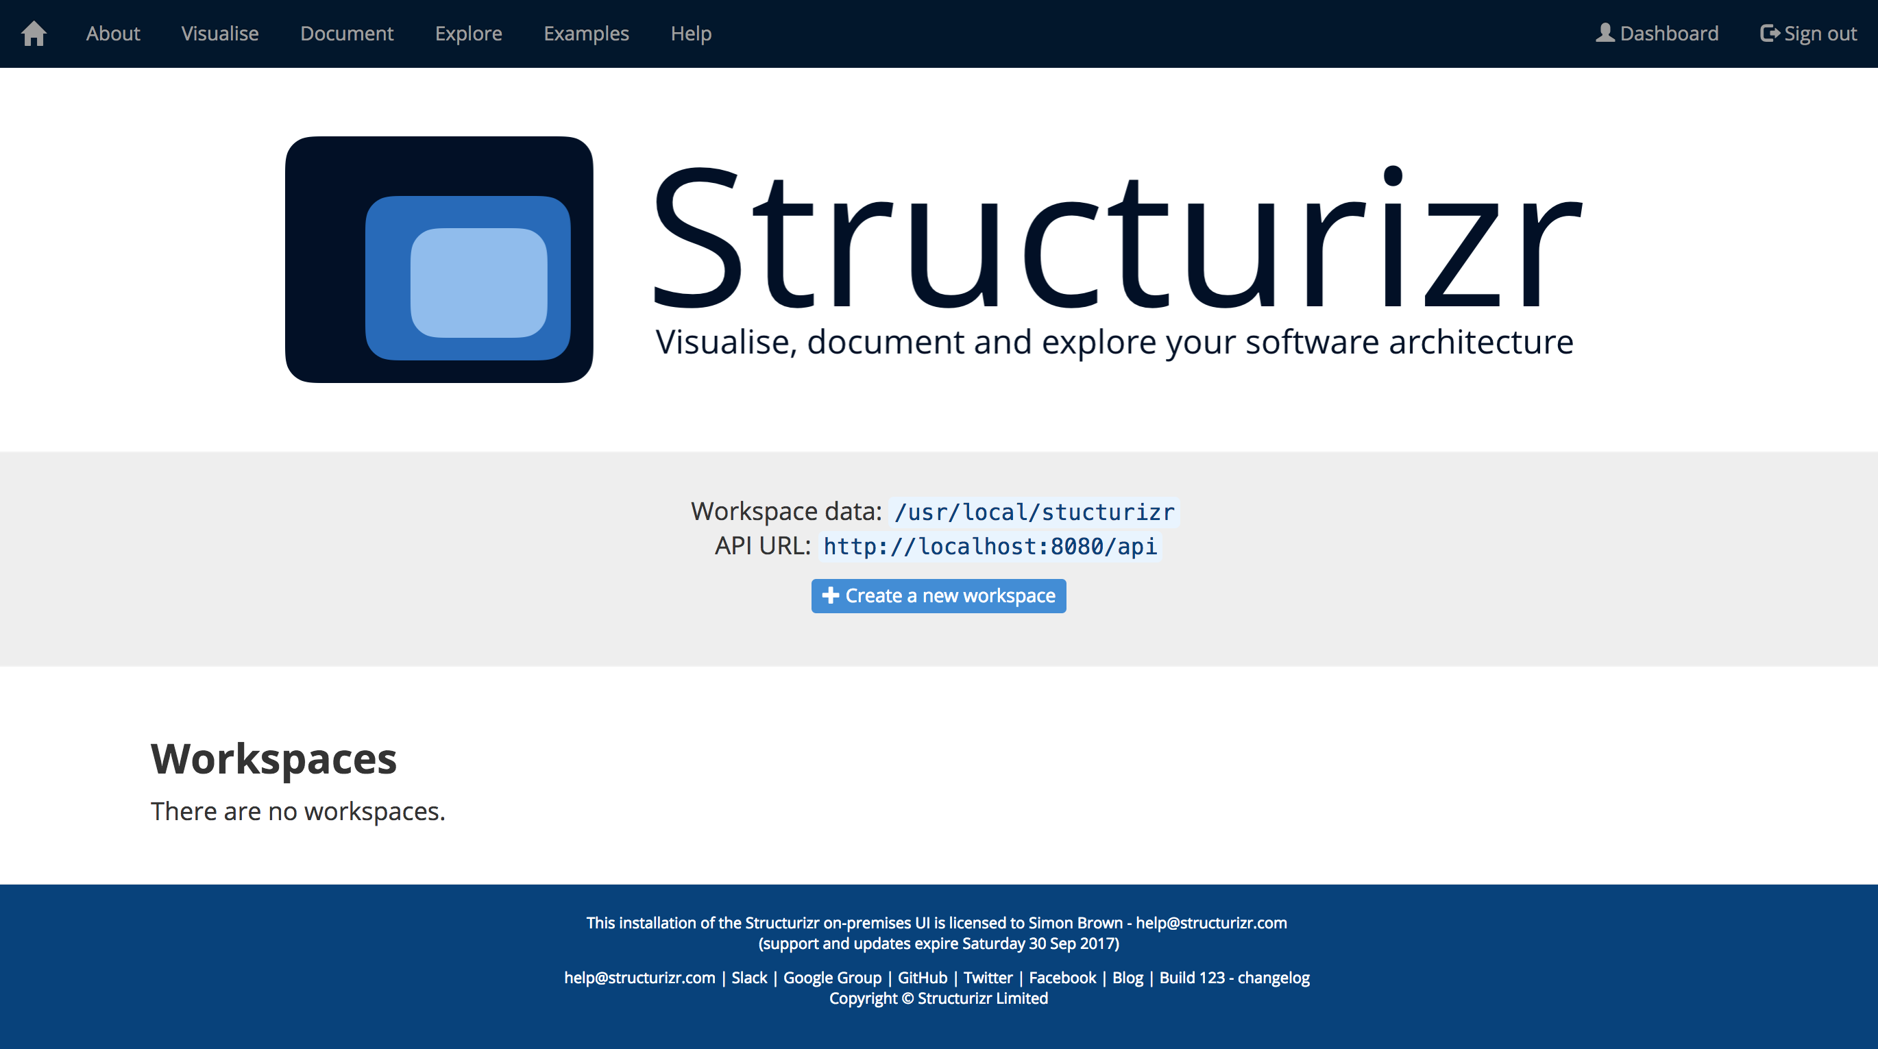Click the Workspaces heading
Image resolution: width=1878 pixels, height=1049 pixels.
(273, 759)
